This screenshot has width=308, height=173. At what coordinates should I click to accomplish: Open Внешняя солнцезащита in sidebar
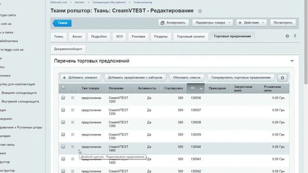click(19, 93)
